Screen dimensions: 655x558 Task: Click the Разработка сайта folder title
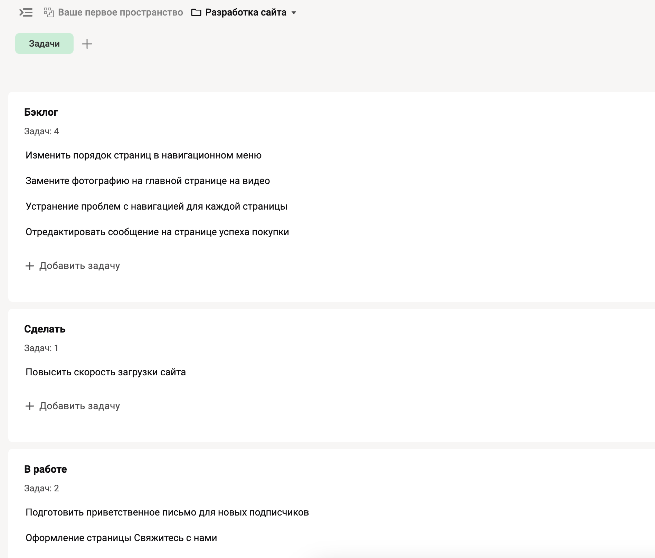(246, 12)
